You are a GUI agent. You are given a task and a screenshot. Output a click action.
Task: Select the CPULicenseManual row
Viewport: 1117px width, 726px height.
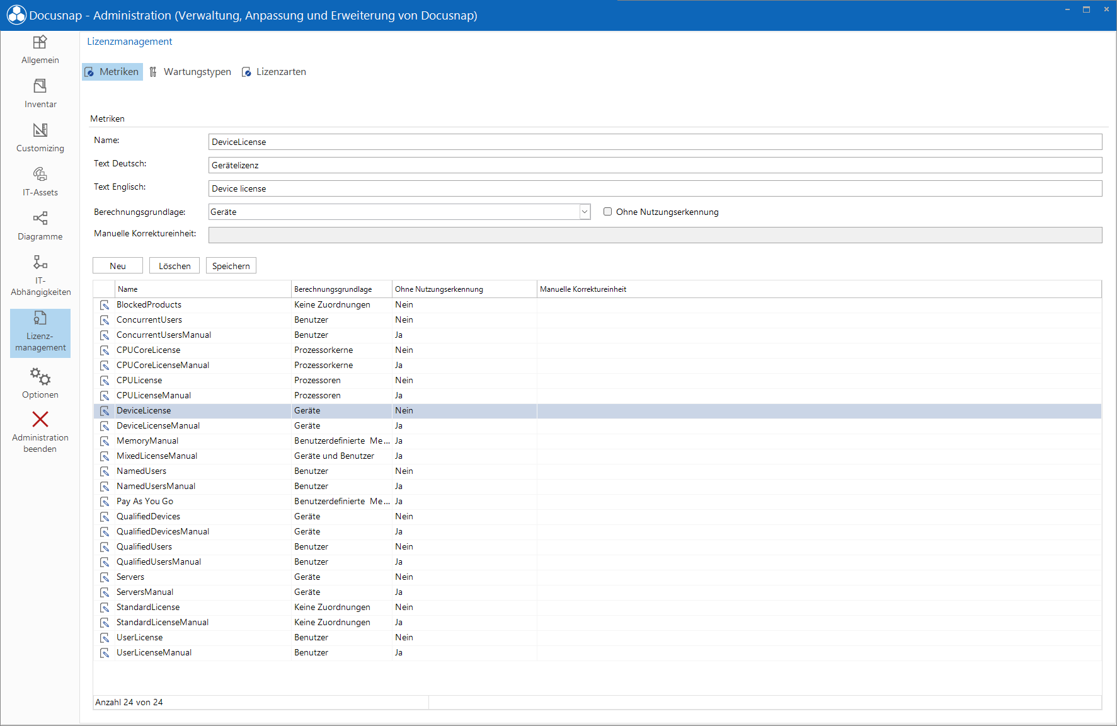click(597, 396)
